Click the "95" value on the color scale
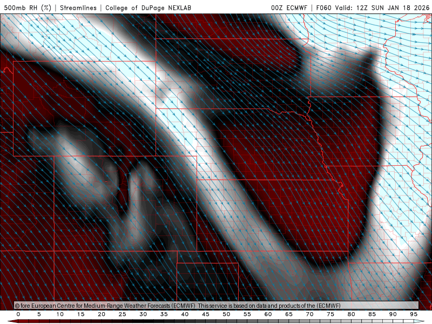Screen dimensions: 432x324 [414, 314]
